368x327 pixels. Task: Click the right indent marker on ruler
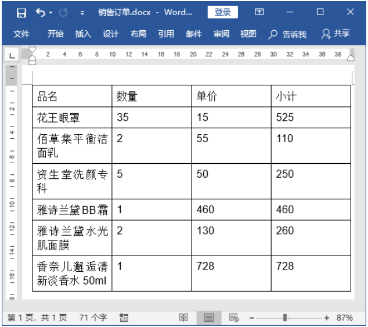point(351,58)
